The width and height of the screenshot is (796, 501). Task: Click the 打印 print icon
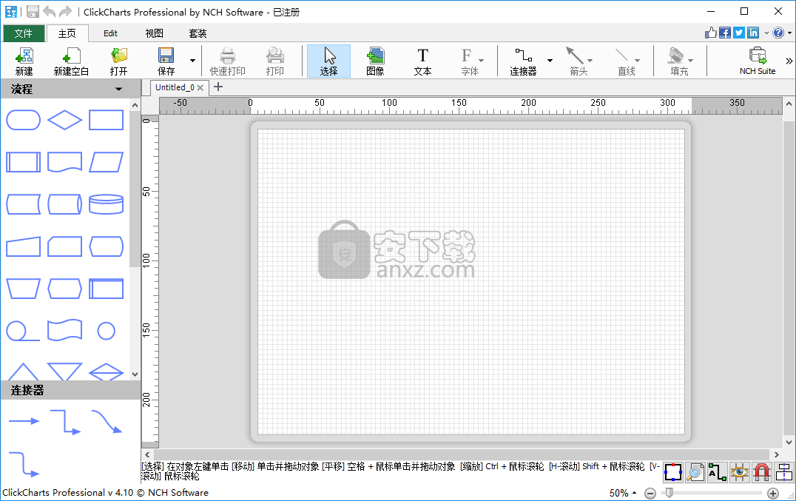click(274, 61)
